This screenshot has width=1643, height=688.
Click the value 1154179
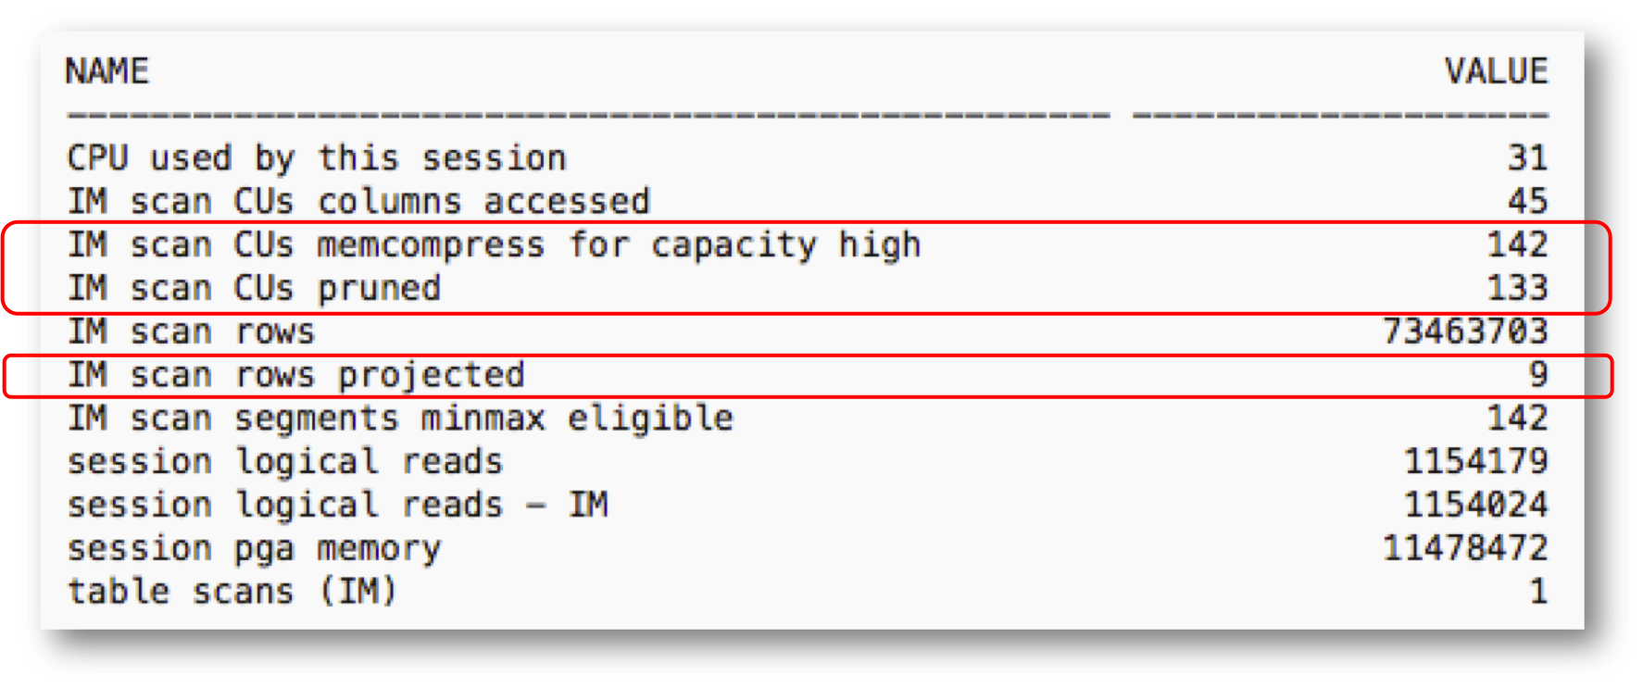(1475, 462)
